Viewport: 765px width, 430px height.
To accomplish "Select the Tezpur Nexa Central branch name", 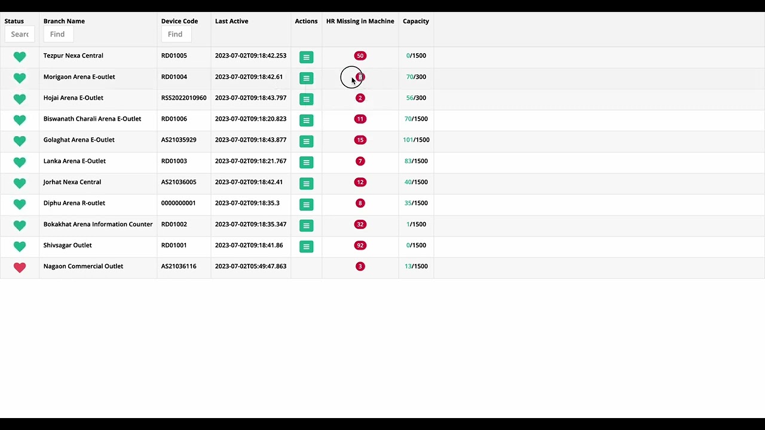I will 74,56.
